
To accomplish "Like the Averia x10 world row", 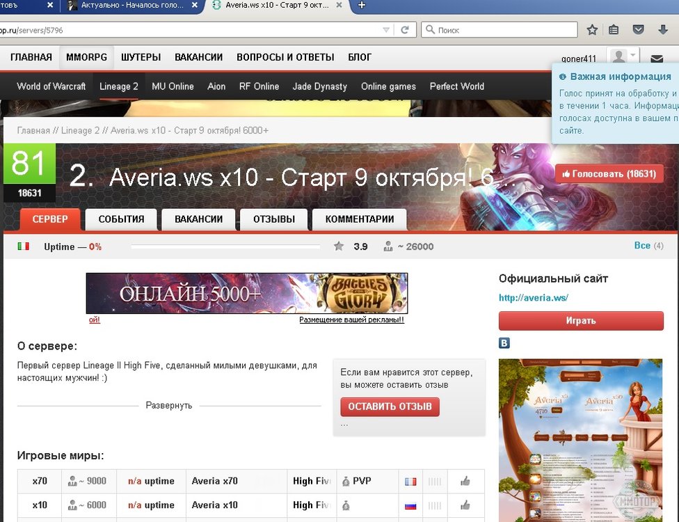I will [465, 505].
